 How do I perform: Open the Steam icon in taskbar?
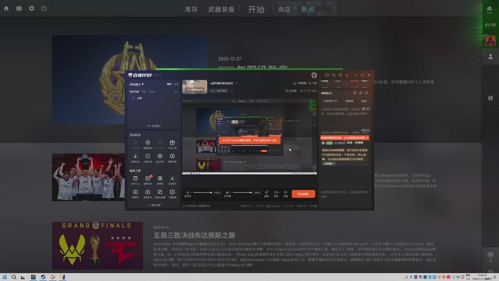click(x=43, y=277)
